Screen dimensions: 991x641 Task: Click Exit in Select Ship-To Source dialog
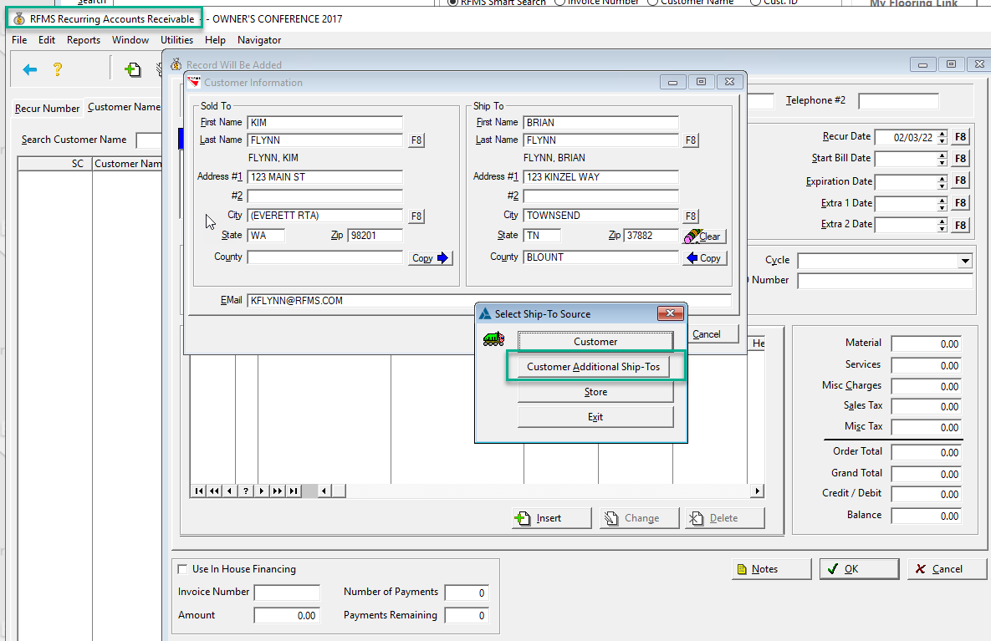(595, 417)
